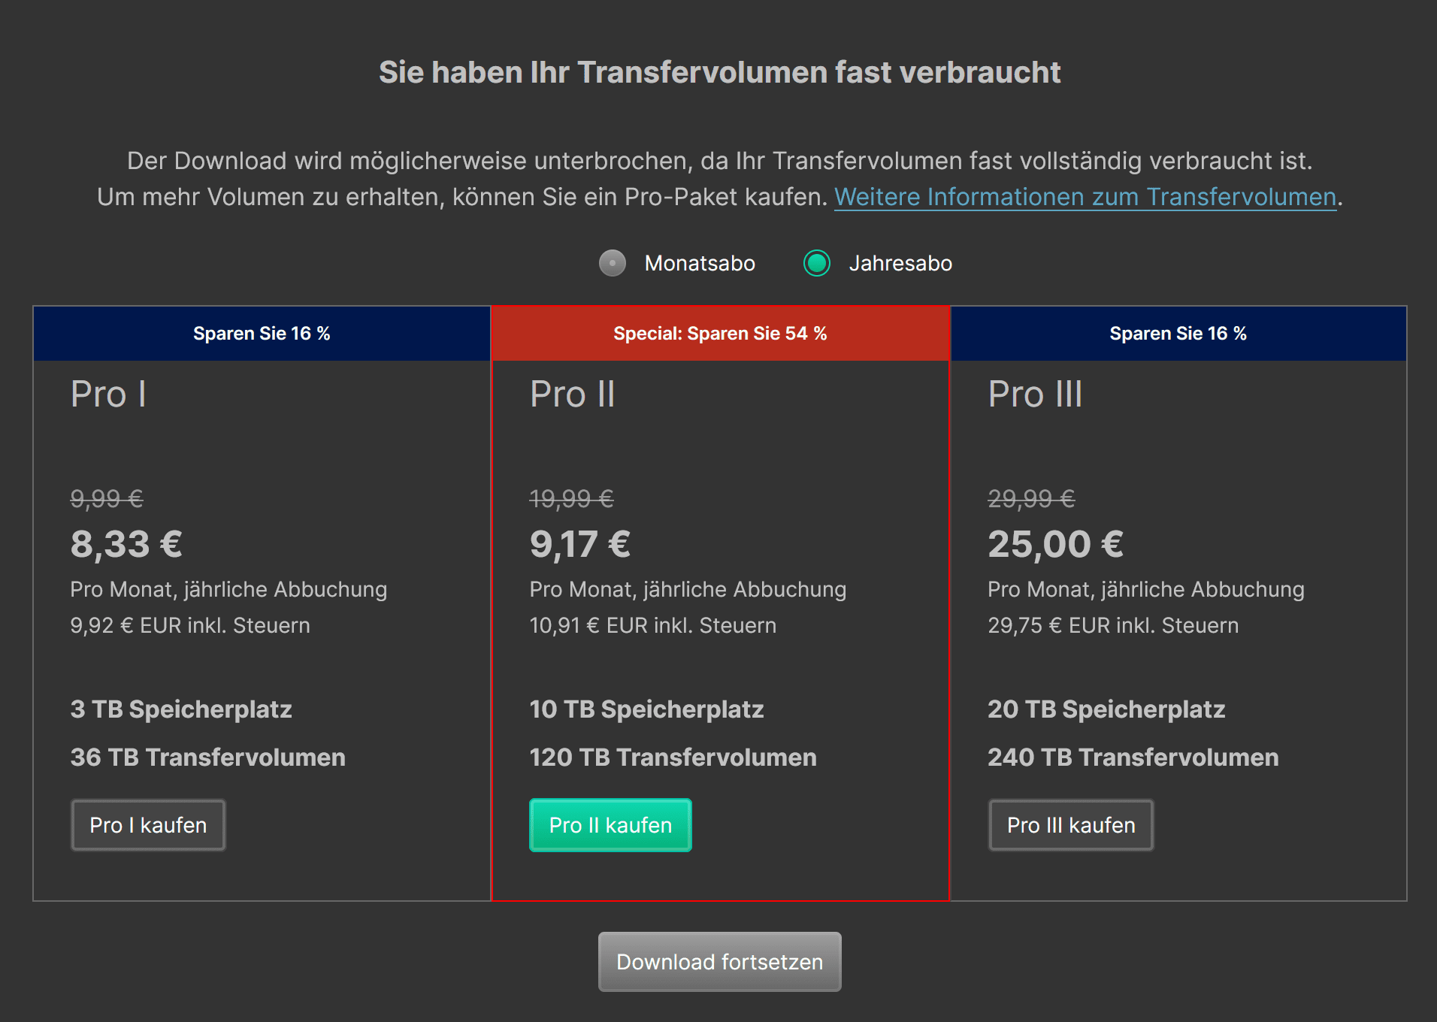Select the Monatsabo radio button
Screen dimensions: 1437x1022
click(613, 263)
